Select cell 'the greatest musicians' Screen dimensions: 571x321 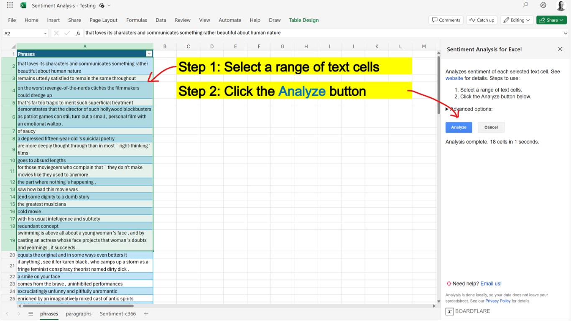point(85,204)
